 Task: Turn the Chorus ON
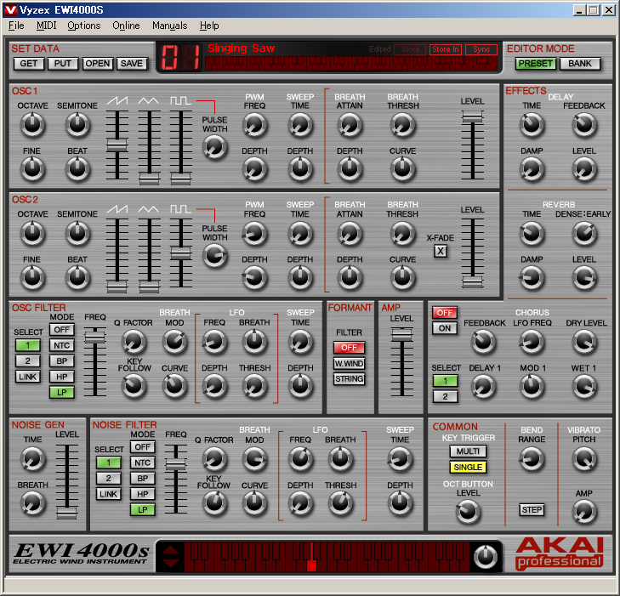click(444, 328)
